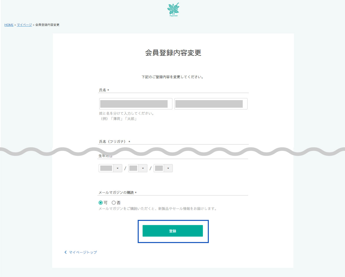The width and height of the screenshot is (345, 277).
Task: Select the 可 newsletter subscription option
Action: (100, 203)
